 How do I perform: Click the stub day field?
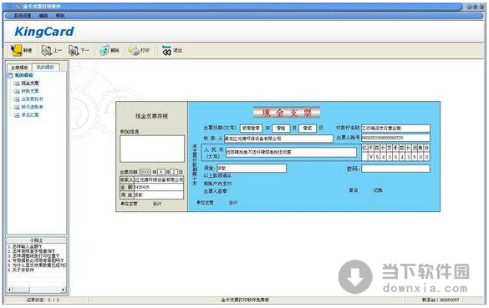174,172
